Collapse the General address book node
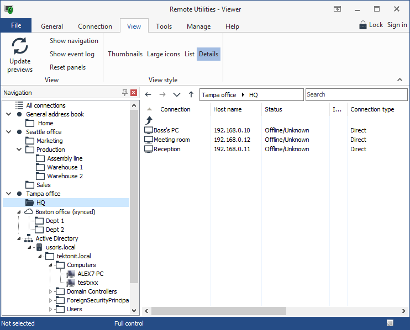Viewport: 410px width, 330px height. point(9,114)
